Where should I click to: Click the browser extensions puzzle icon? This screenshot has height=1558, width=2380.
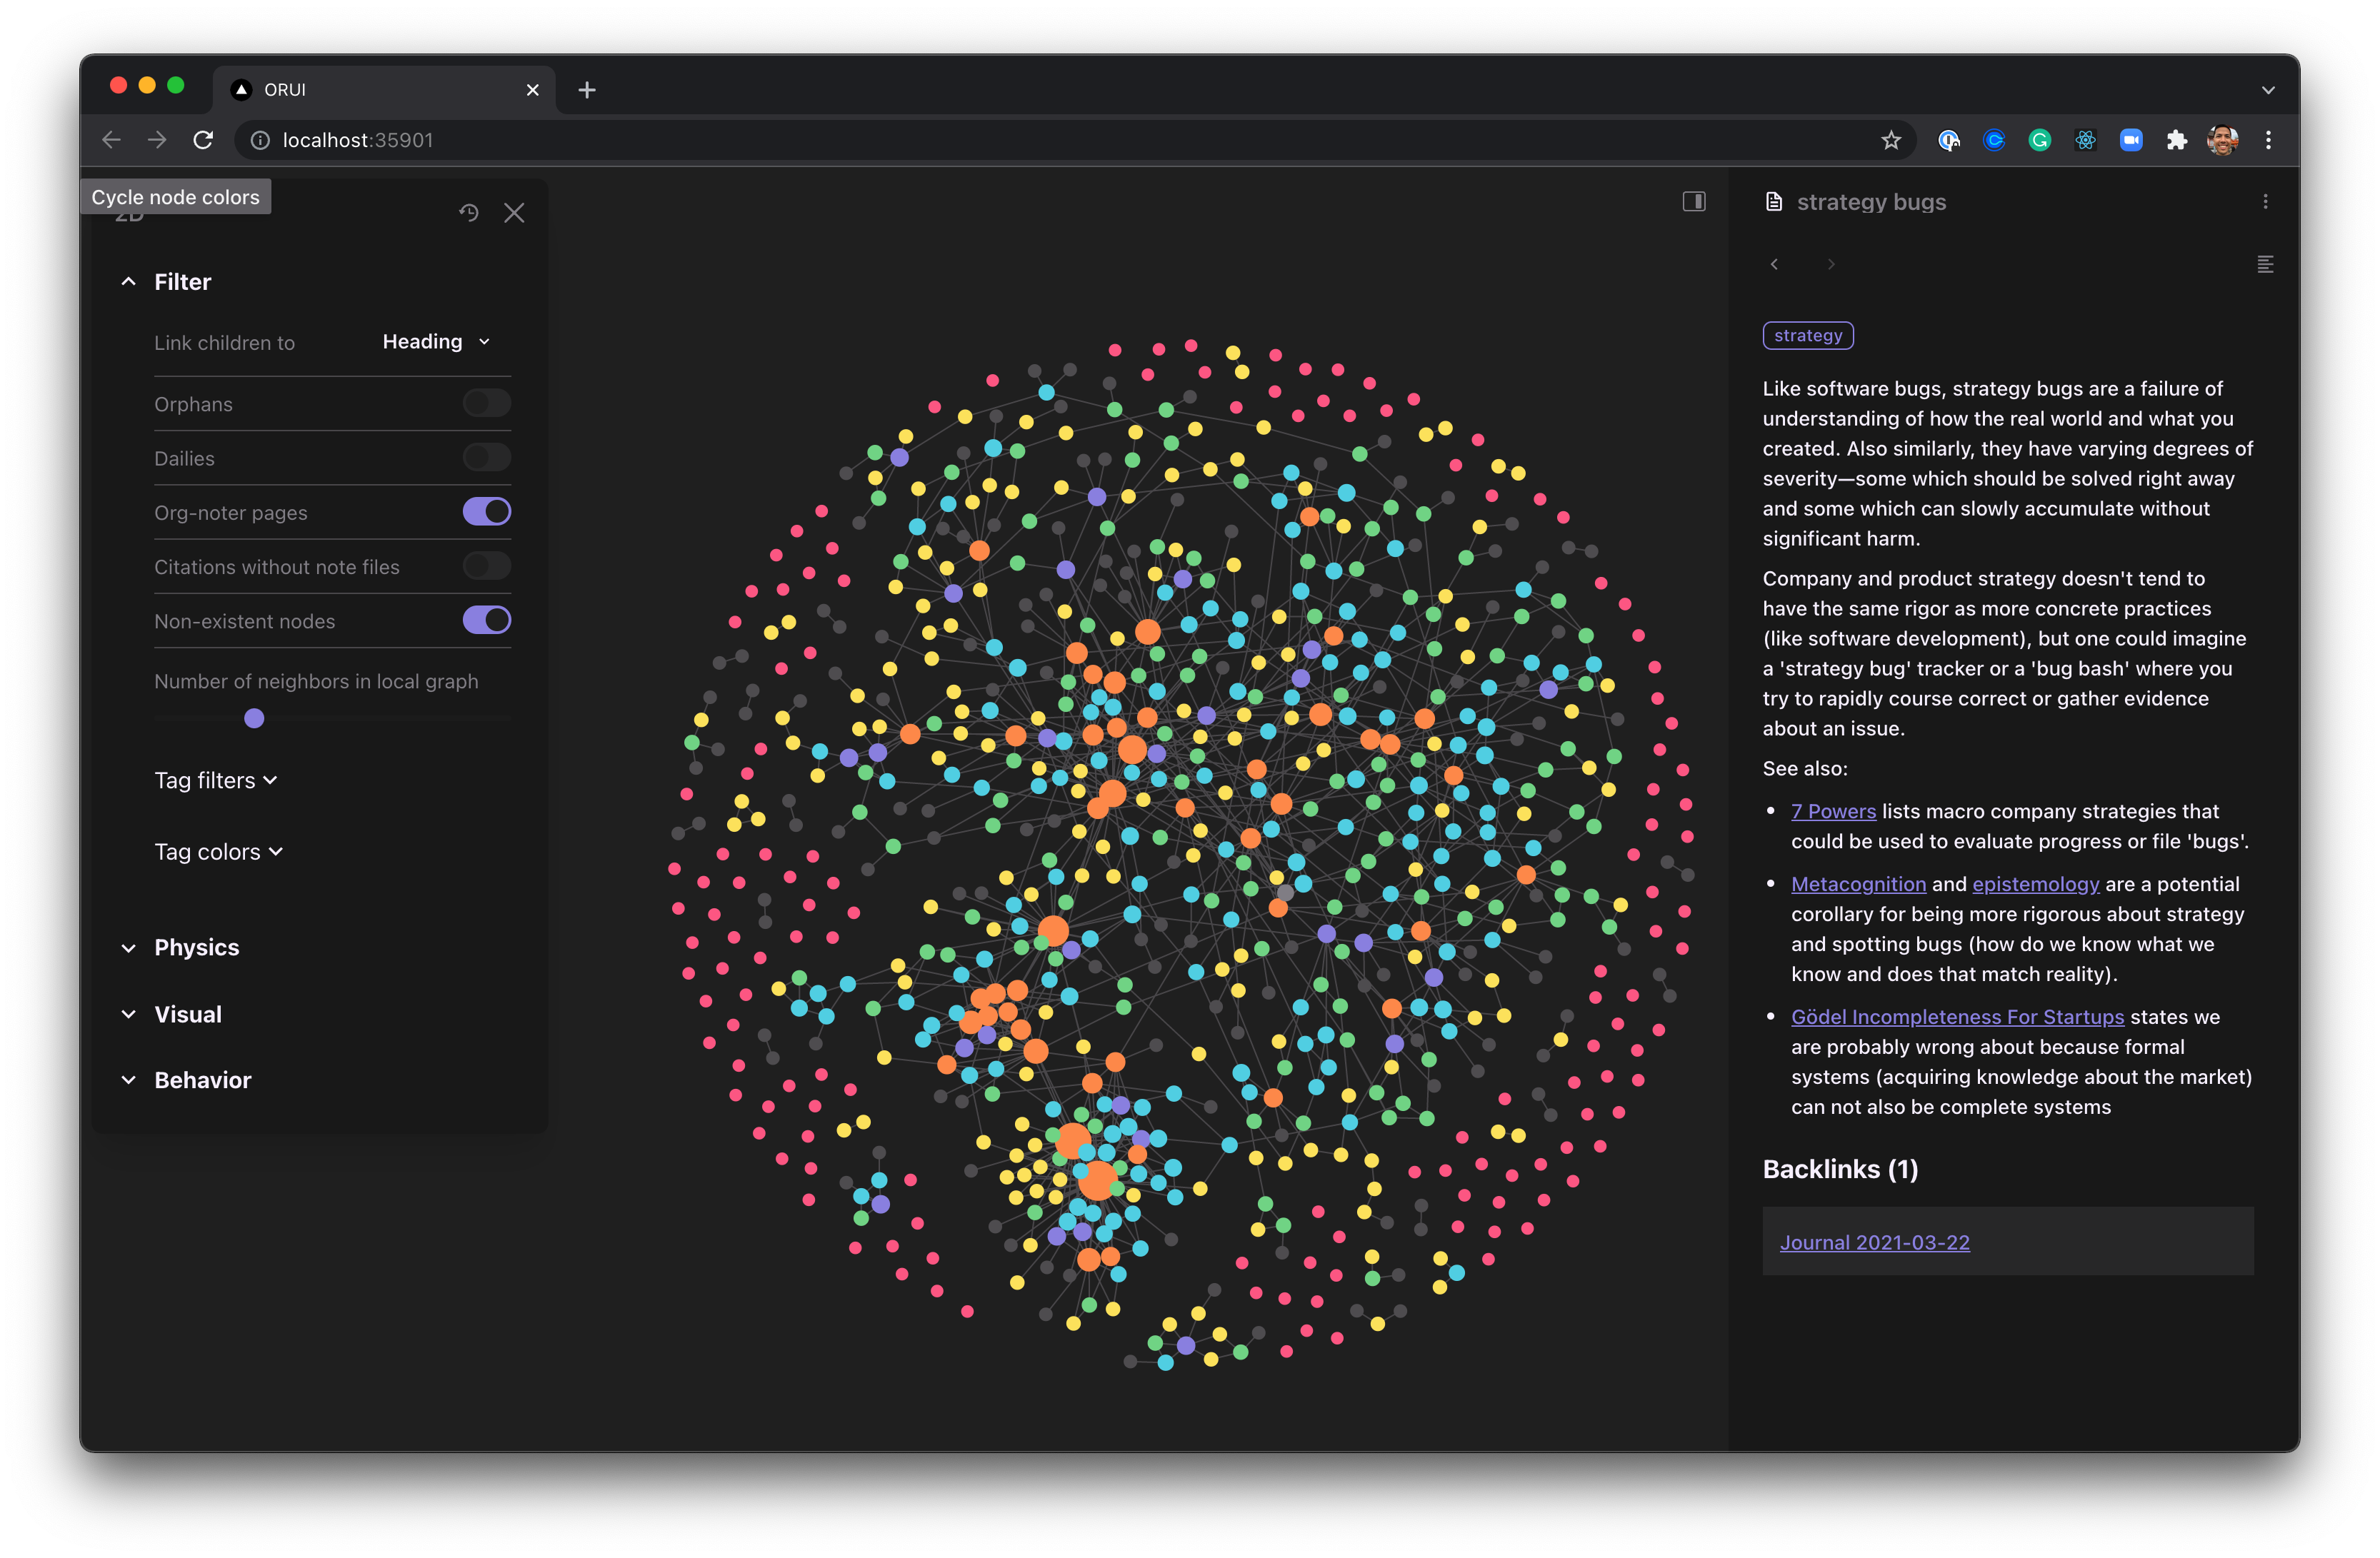(x=2176, y=140)
